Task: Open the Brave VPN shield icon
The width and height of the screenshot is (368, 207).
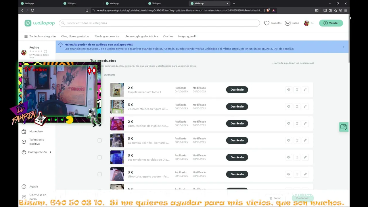Action: [341, 10]
